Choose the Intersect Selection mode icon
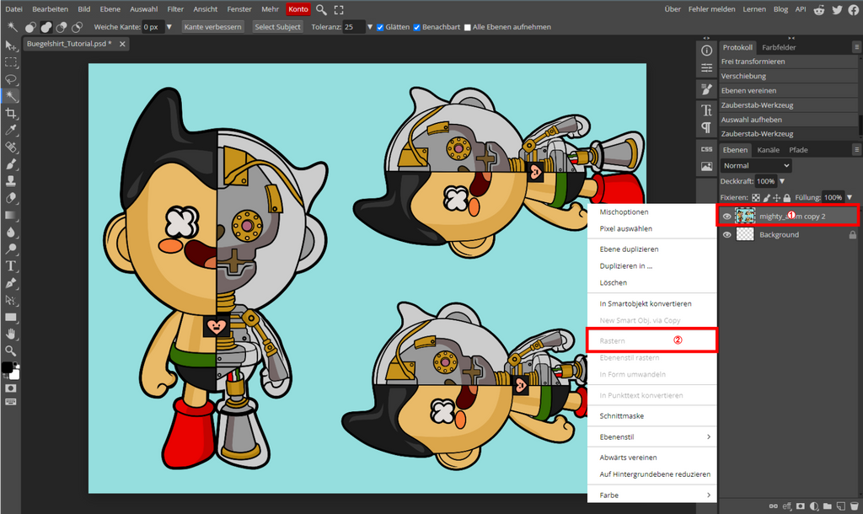Viewport: 863px width, 514px height. click(77, 27)
